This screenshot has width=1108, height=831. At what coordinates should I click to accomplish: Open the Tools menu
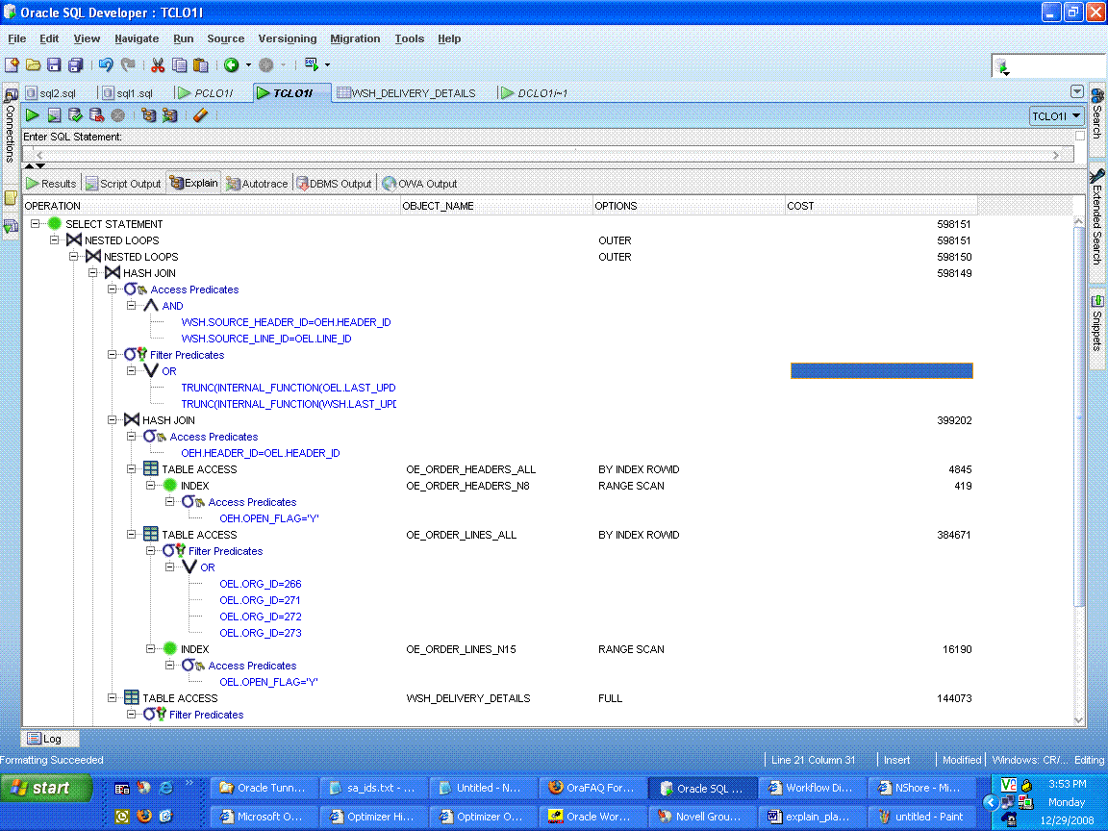pyautogui.click(x=409, y=38)
